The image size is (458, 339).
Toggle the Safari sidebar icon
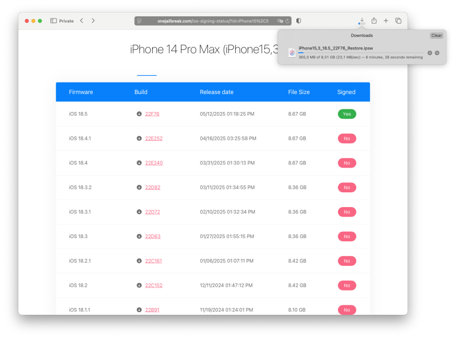[x=54, y=20]
